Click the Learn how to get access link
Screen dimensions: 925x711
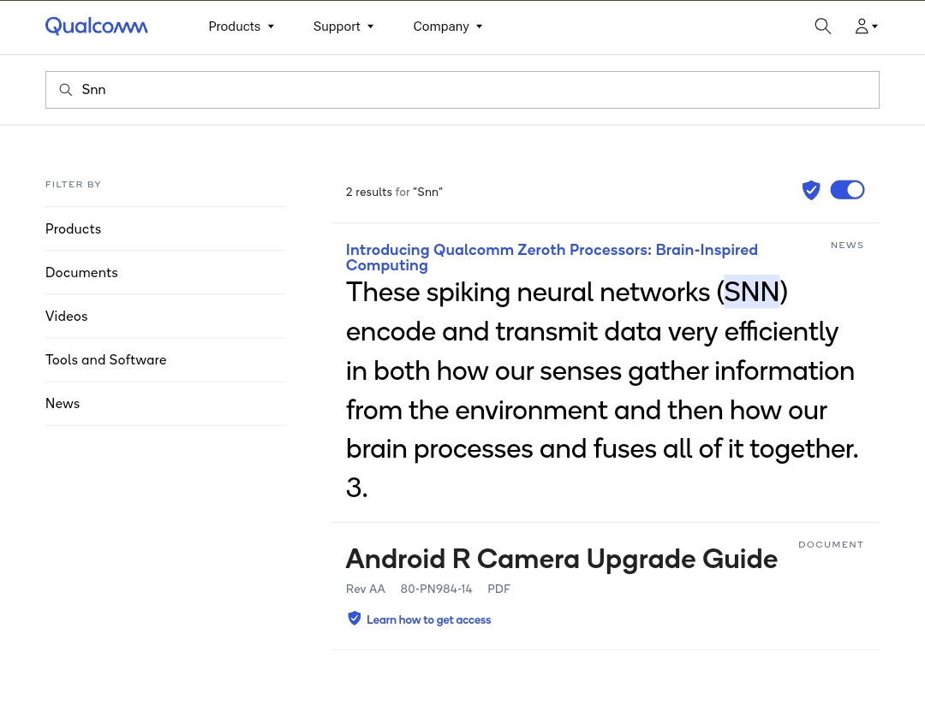coord(429,619)
